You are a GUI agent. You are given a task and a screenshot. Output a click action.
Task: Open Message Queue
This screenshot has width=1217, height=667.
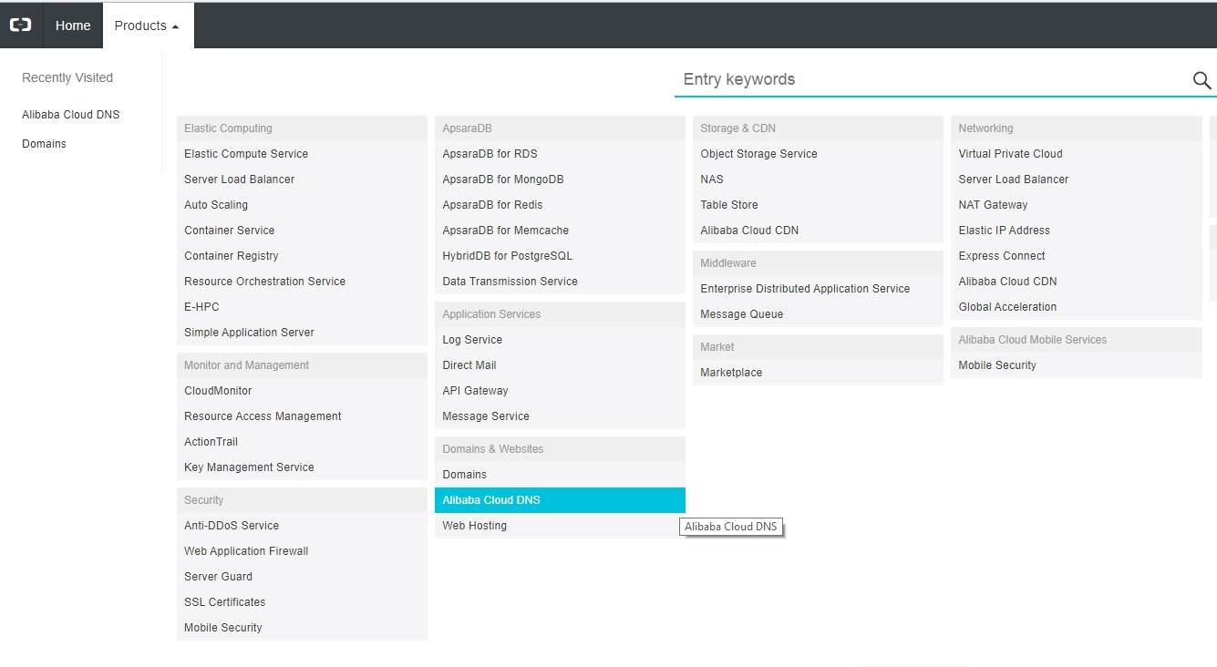(818, 314)
